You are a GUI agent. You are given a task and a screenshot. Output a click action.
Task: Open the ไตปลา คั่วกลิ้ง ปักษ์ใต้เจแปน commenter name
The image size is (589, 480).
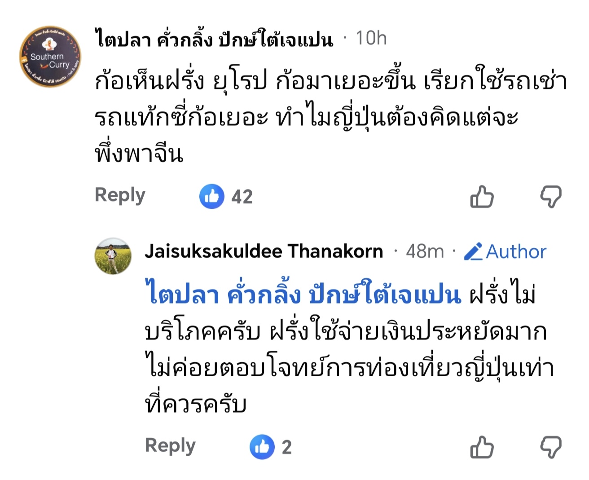pos(214,39)
